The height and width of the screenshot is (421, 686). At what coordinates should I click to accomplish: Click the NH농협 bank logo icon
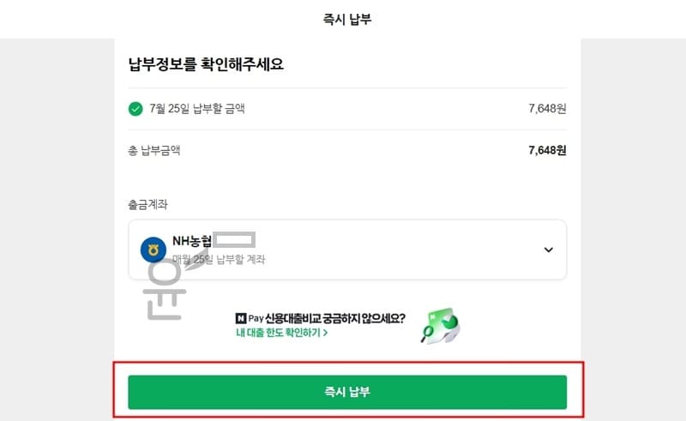[x=153, y=250]
